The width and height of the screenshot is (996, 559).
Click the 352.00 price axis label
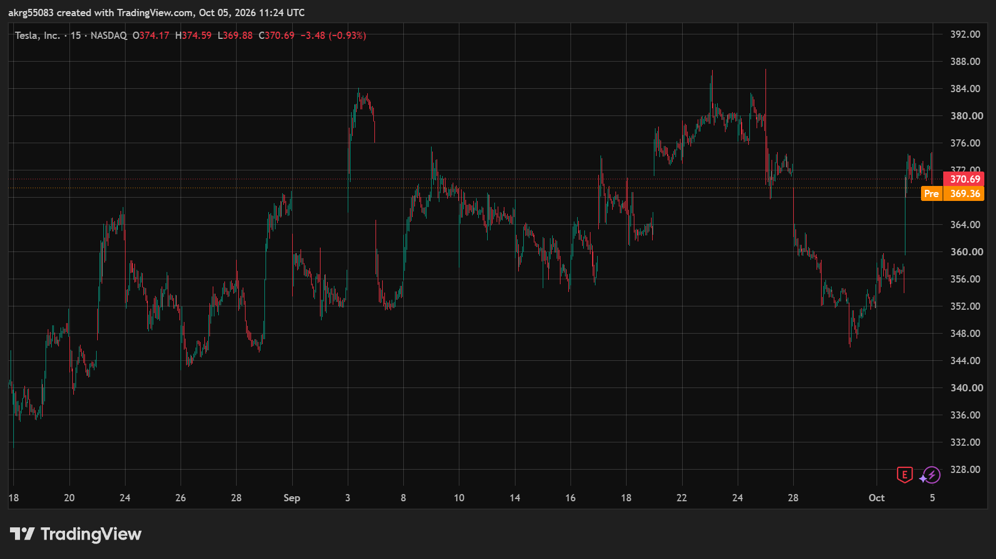coord(965,306)
